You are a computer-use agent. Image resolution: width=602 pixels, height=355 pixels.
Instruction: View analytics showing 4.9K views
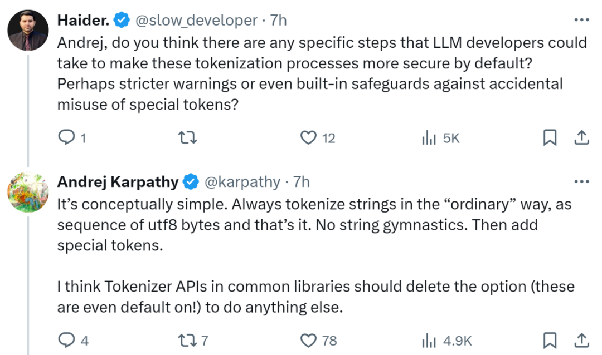coord(429,340)
